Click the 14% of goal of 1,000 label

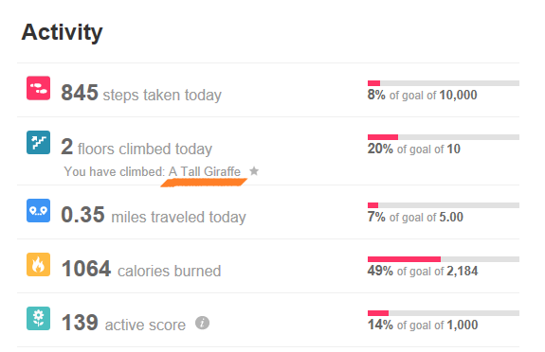tap(423, 325)
